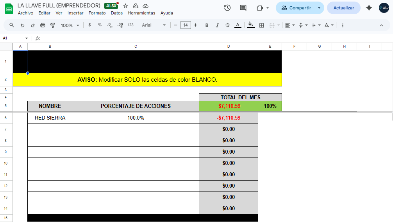Image resolution: width=393 pixels, height=222 pixels.
Task: Click the Compartir button
Action: (296, 8)
